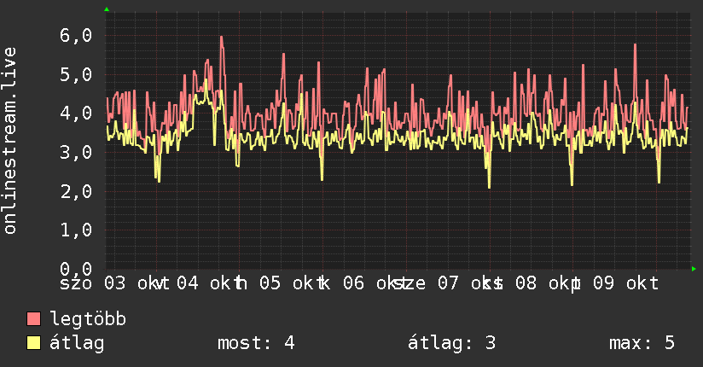Click the 5,0 y-axis label
703x367 pixels.
(x=76, y=74)
